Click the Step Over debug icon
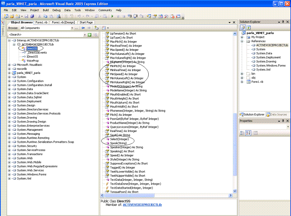The height and width of the screenshot is (216, 291). point(136,16)
